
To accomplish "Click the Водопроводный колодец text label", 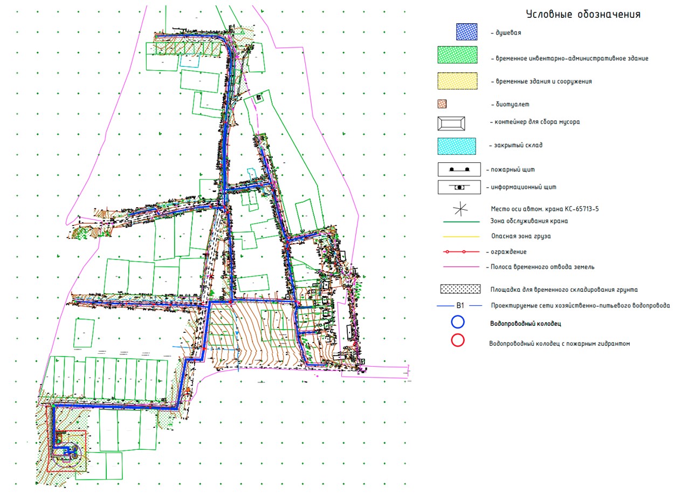I will [x=525, y=324].
